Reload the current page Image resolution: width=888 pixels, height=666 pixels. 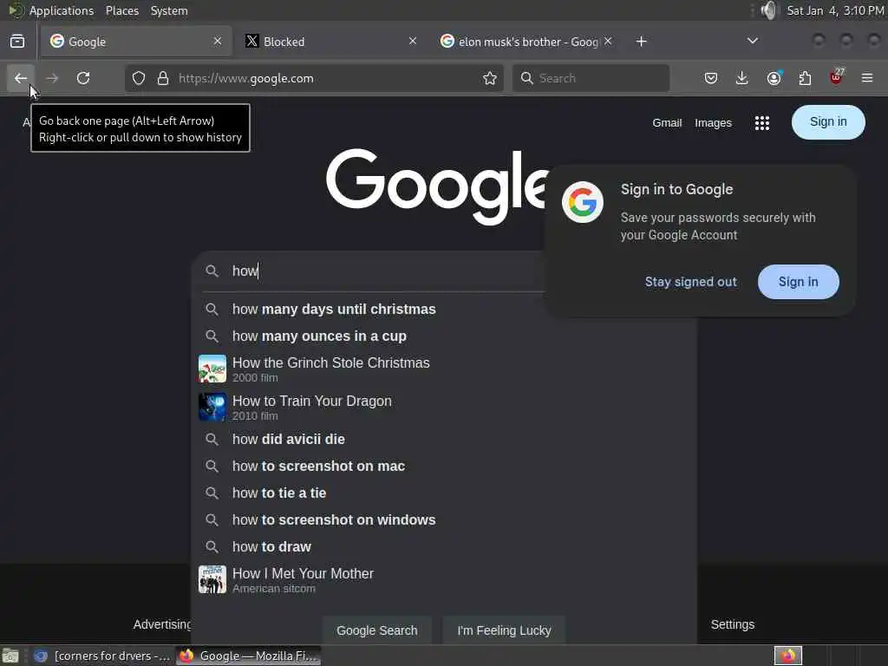pyautogui.click(x=83, y=78)
